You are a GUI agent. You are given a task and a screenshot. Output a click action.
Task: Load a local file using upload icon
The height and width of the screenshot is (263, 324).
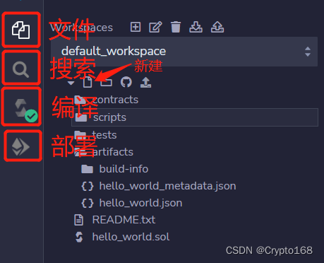pyautogui.click(x=145, y=82)
